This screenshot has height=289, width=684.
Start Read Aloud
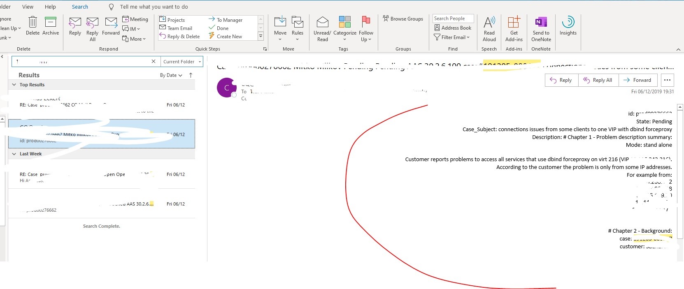click(489, 29)
